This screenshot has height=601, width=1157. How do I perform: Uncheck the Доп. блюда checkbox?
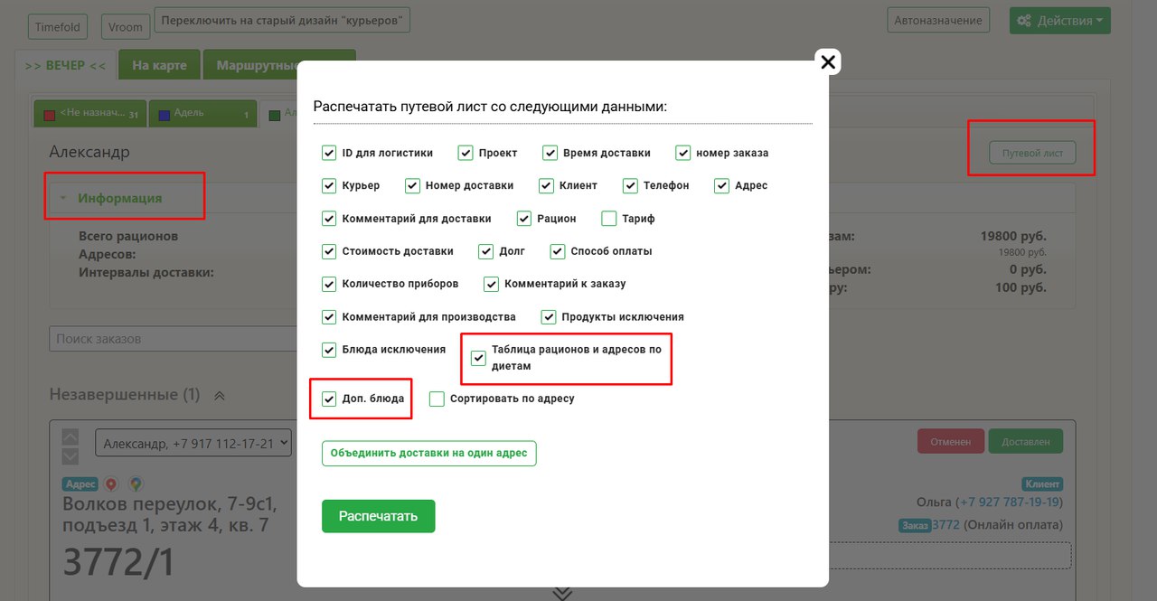(329, 399)
